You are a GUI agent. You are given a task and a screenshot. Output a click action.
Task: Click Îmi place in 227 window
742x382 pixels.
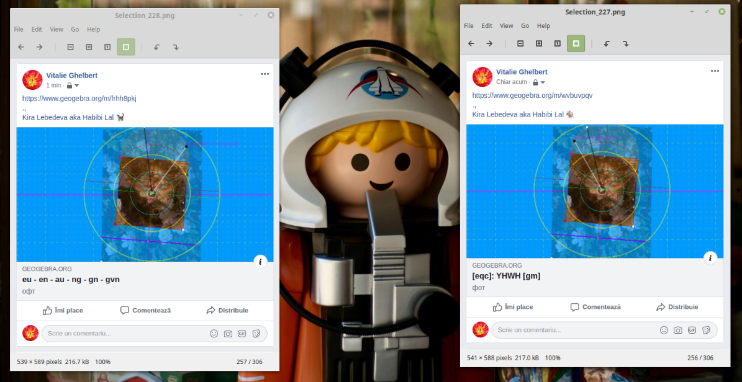click(x=513, y=308)
